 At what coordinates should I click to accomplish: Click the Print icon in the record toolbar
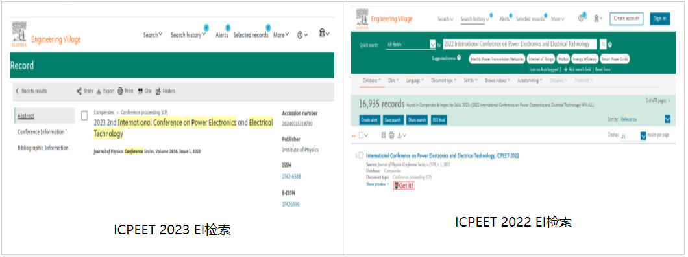[x=120, y=91]
